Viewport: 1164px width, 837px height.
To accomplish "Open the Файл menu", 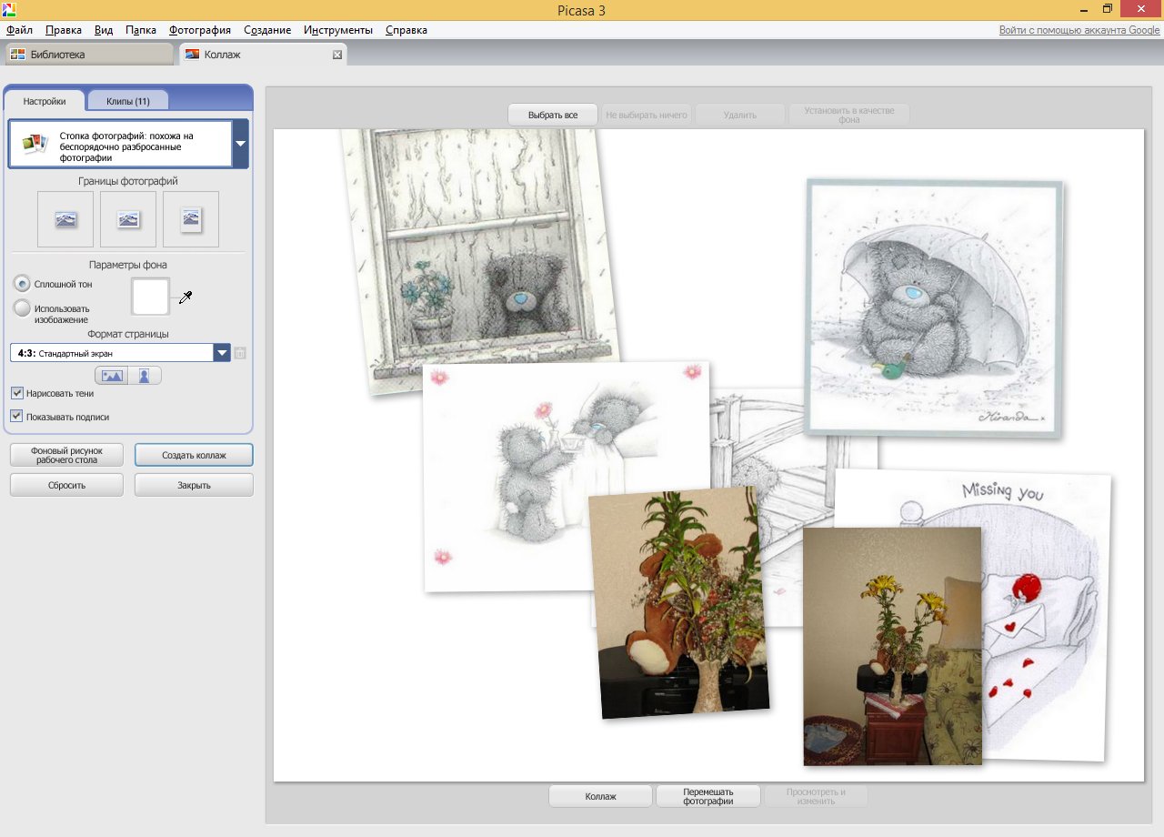I will click(x=19, y=30).
